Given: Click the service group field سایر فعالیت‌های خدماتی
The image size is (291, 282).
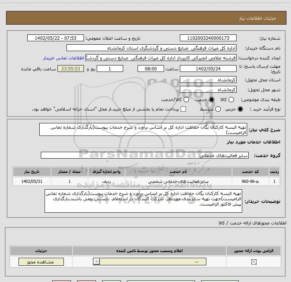Looking at the screenshot, I should point(145,155).
